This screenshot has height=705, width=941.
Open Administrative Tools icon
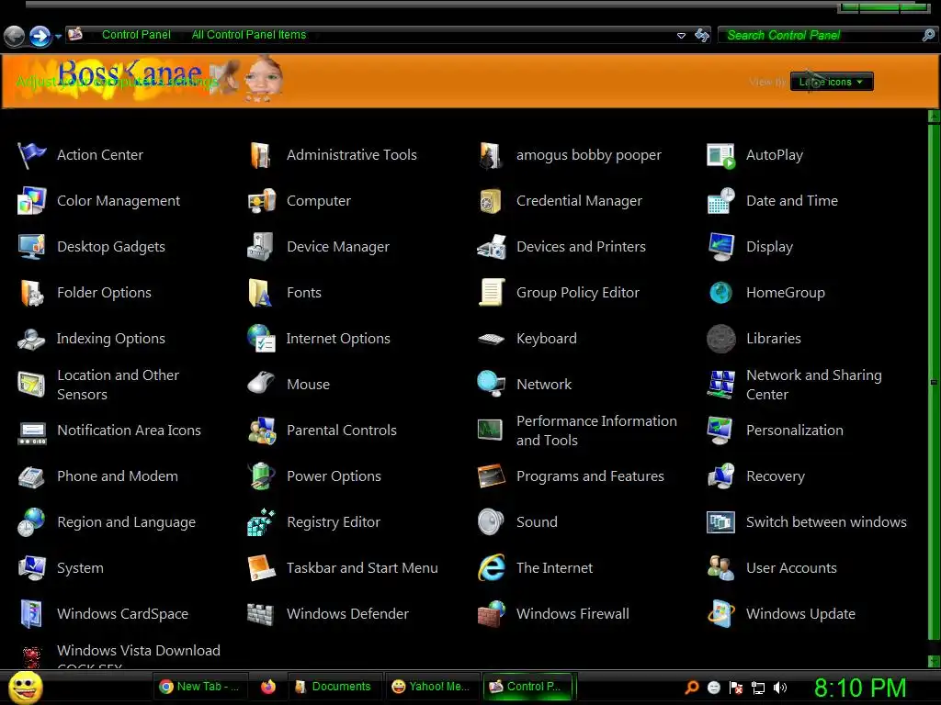coord(261,155)
